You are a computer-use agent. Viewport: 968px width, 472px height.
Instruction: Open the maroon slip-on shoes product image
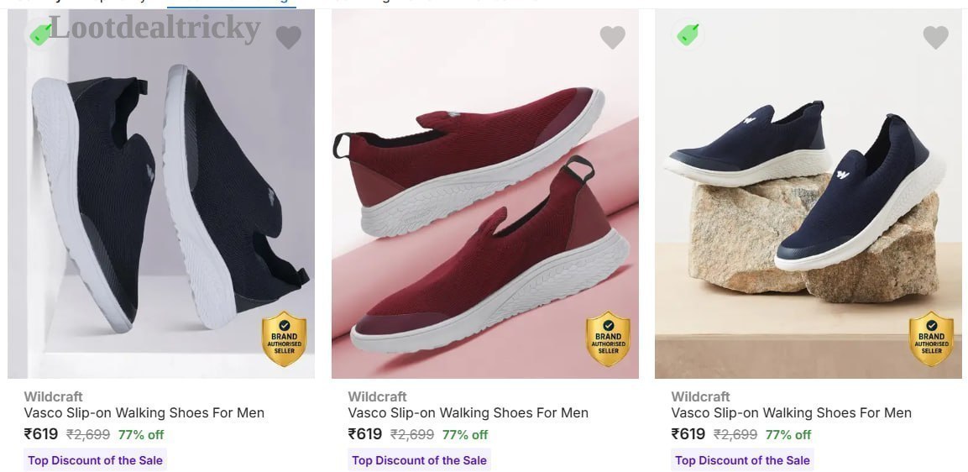tap(485, 194)
